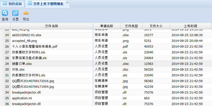Click the 个人小客车增量指标申请表.pdf entry
This screenshot has height=106, width=212.
pyautogui.click(x=35, y=46)
